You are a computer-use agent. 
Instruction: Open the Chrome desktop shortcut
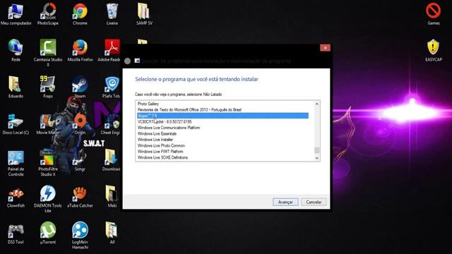tap(80, 14)
